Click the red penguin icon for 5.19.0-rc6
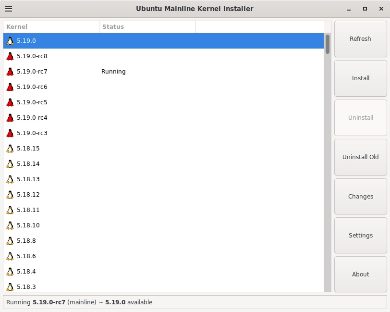This screenshot has width=390, height=312. click(x=10, y=87)
